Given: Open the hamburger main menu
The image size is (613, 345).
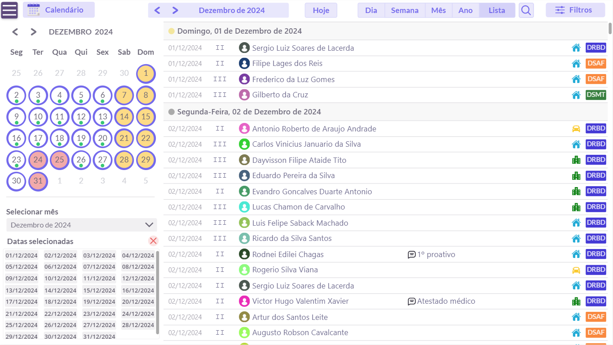Looking at the screenshot, I should pos(9,10).
